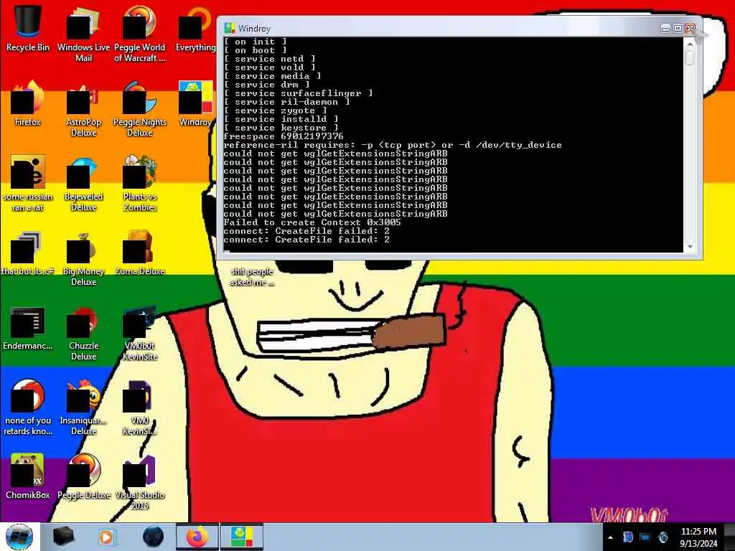Open Peggle Nights Deluxe desktop icon

pos(140,109)
